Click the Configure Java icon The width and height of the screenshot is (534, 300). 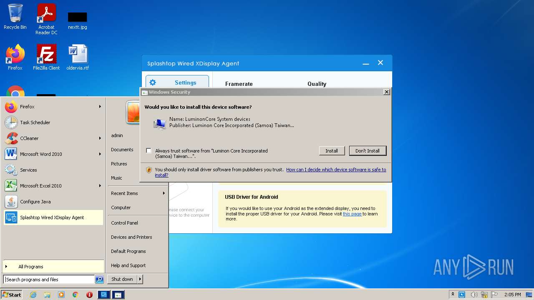11,202
